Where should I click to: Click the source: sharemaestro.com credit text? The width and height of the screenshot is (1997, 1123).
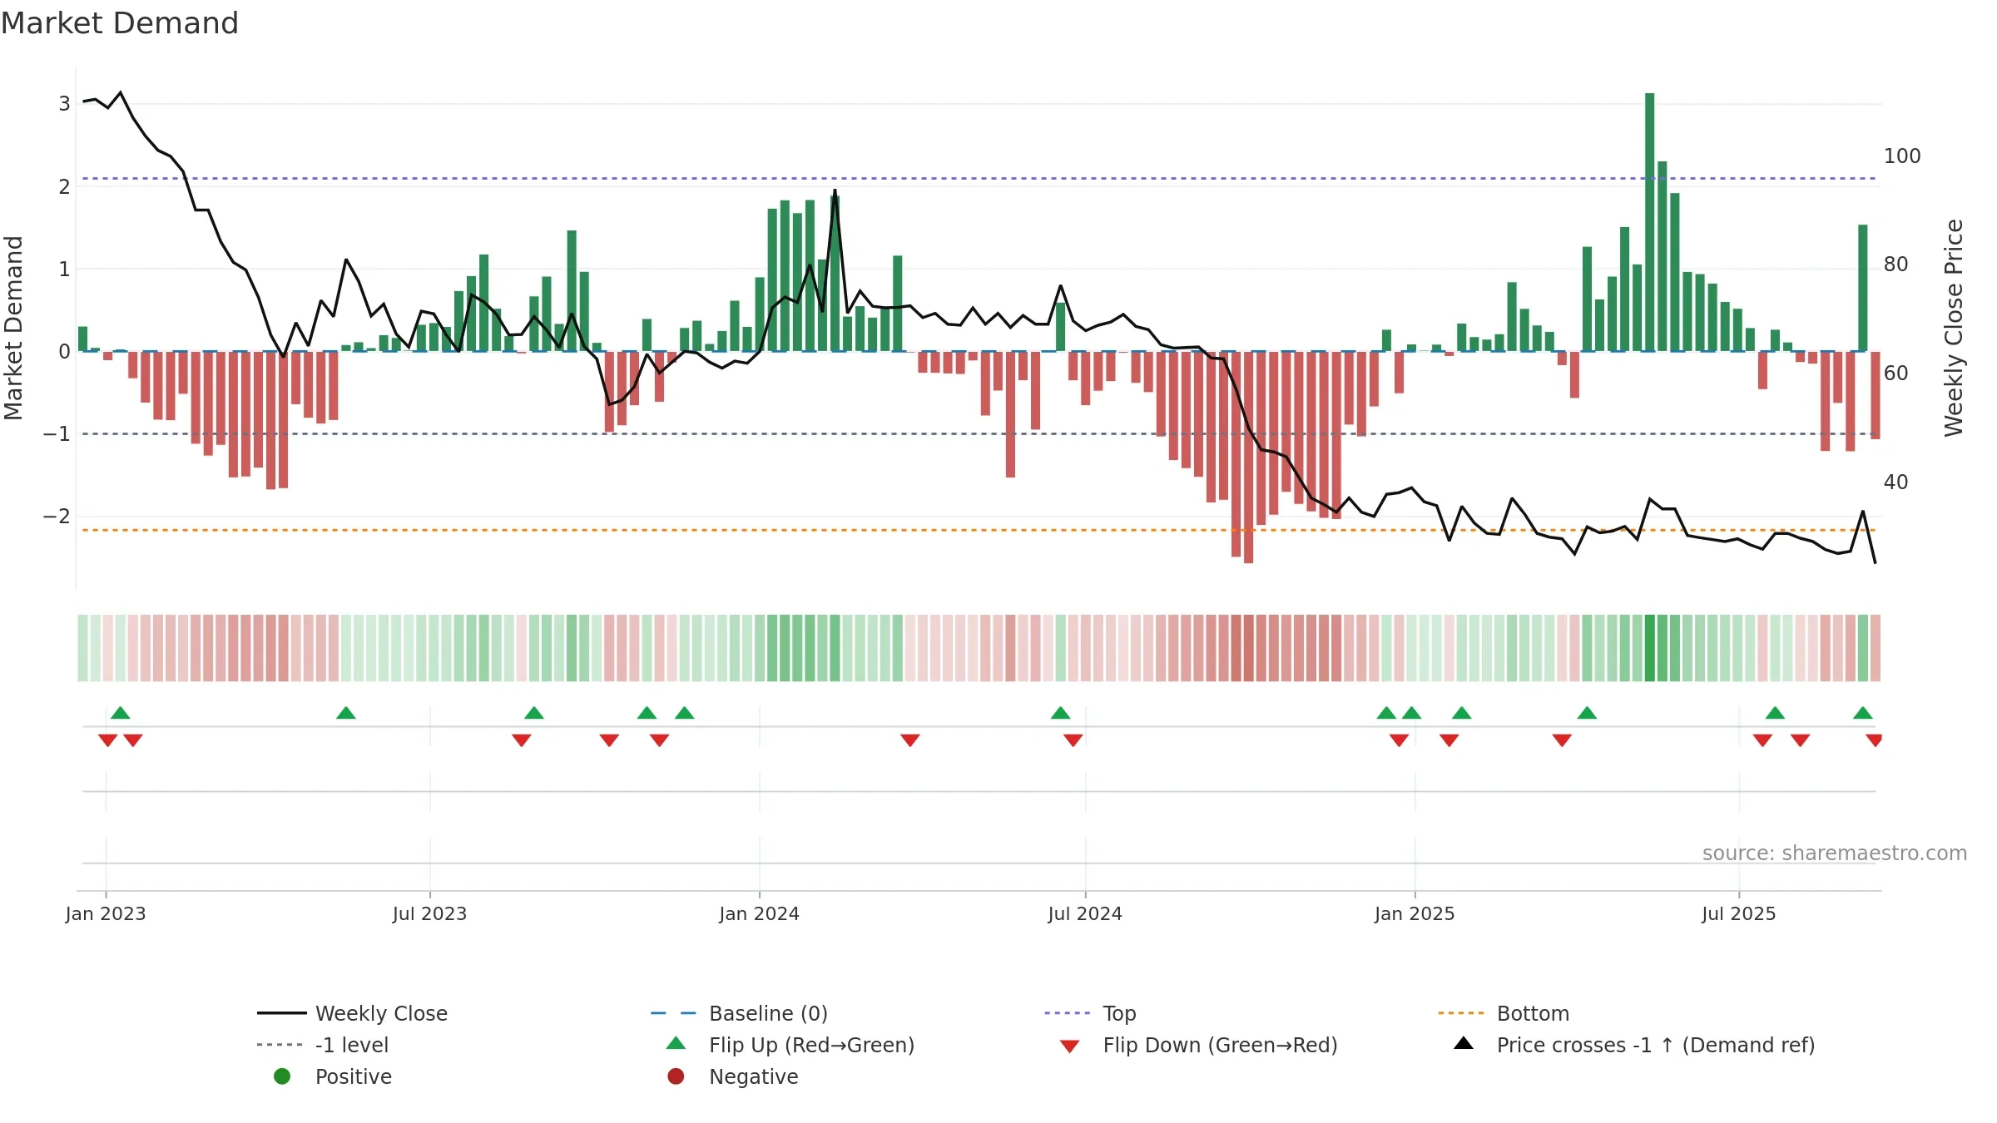[x=1835, y=853]
